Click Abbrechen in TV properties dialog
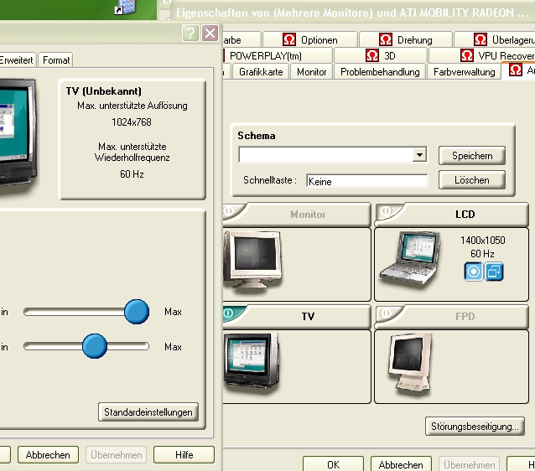The height and width of the screenshot is (471, 535). (48, 454)
